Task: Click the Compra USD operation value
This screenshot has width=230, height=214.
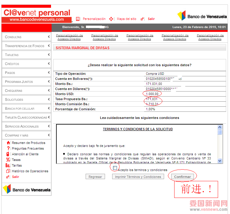Action: pos(155,74)
